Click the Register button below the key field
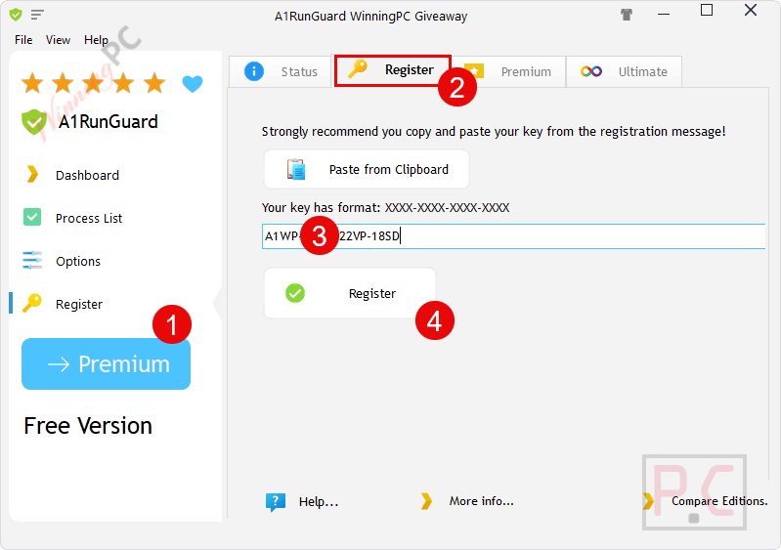The width and height of the screenshot is (781, 550). (x=350, y=293)
